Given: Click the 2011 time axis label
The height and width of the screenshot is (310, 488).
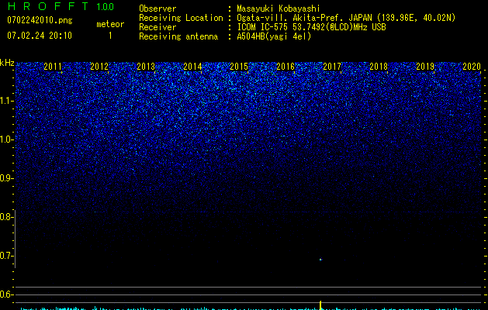Looking at the screenshot, I should pos(53,67).
